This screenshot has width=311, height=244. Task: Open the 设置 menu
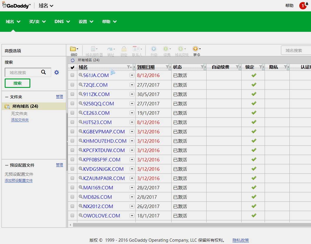[x=86, y=22]
